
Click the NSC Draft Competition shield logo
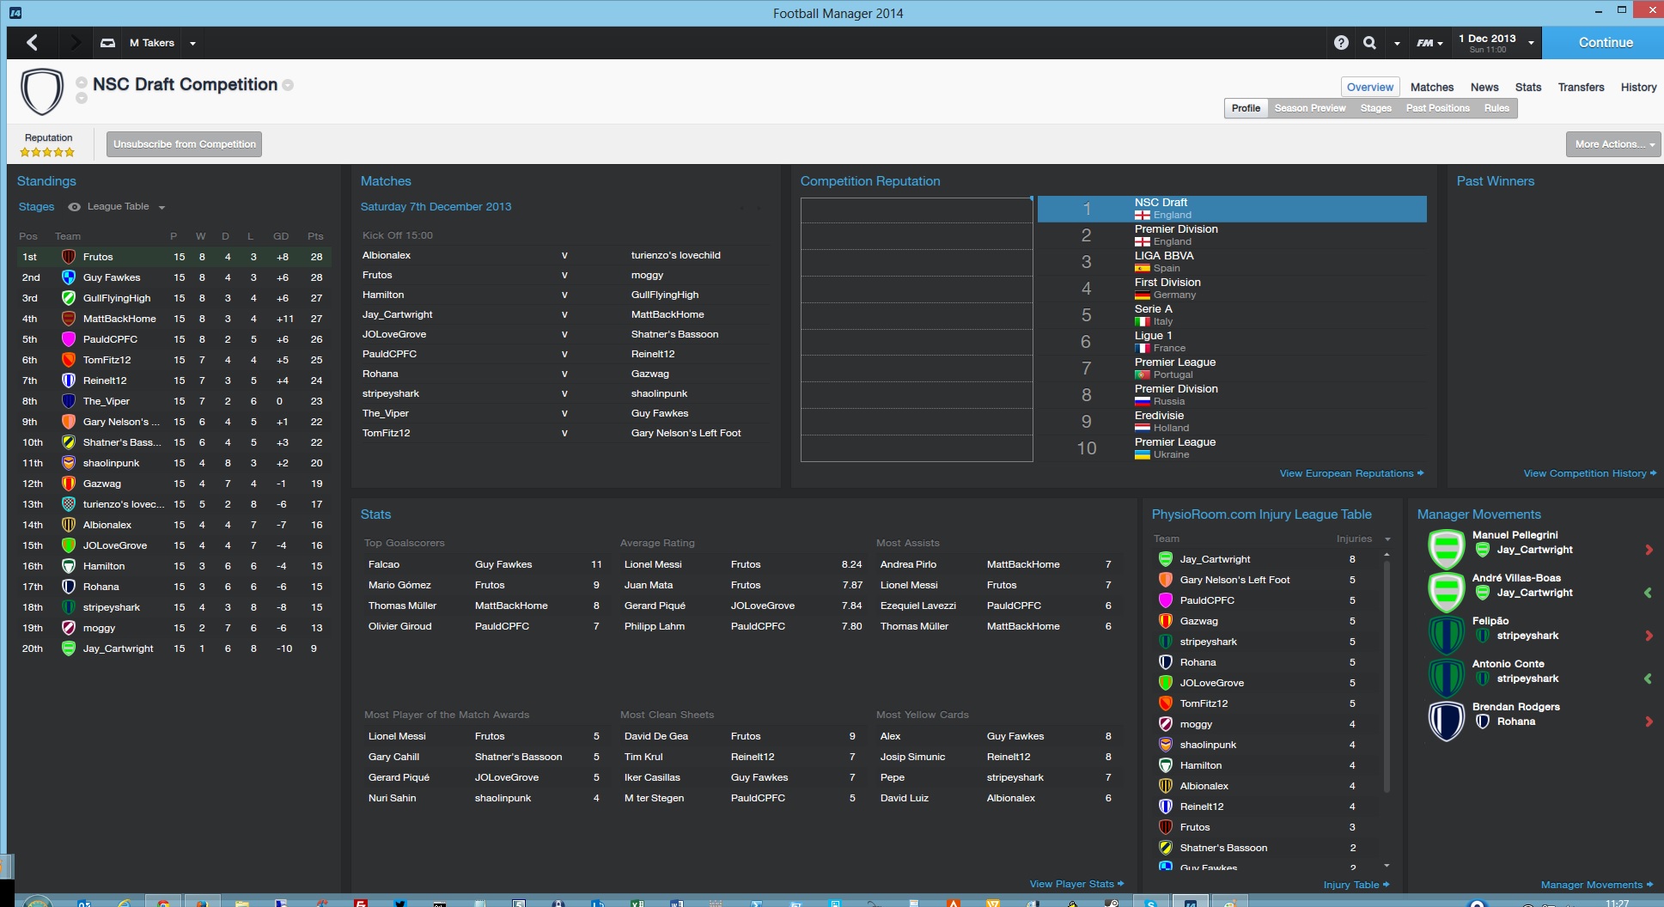(x=42, y=91)
